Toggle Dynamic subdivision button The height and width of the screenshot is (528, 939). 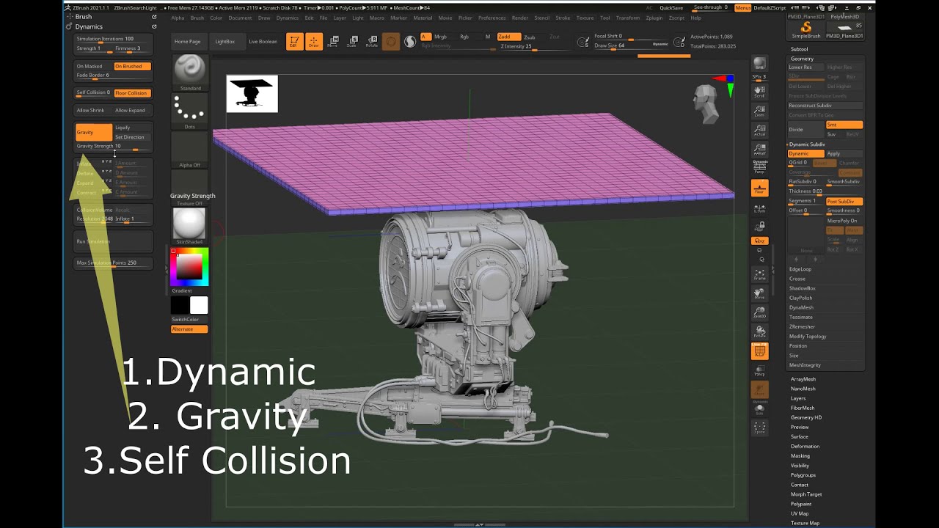[x=805, y=154]
